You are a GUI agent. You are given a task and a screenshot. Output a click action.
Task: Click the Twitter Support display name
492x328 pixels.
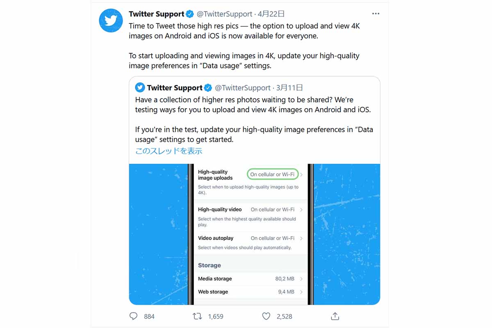[156, 14]
